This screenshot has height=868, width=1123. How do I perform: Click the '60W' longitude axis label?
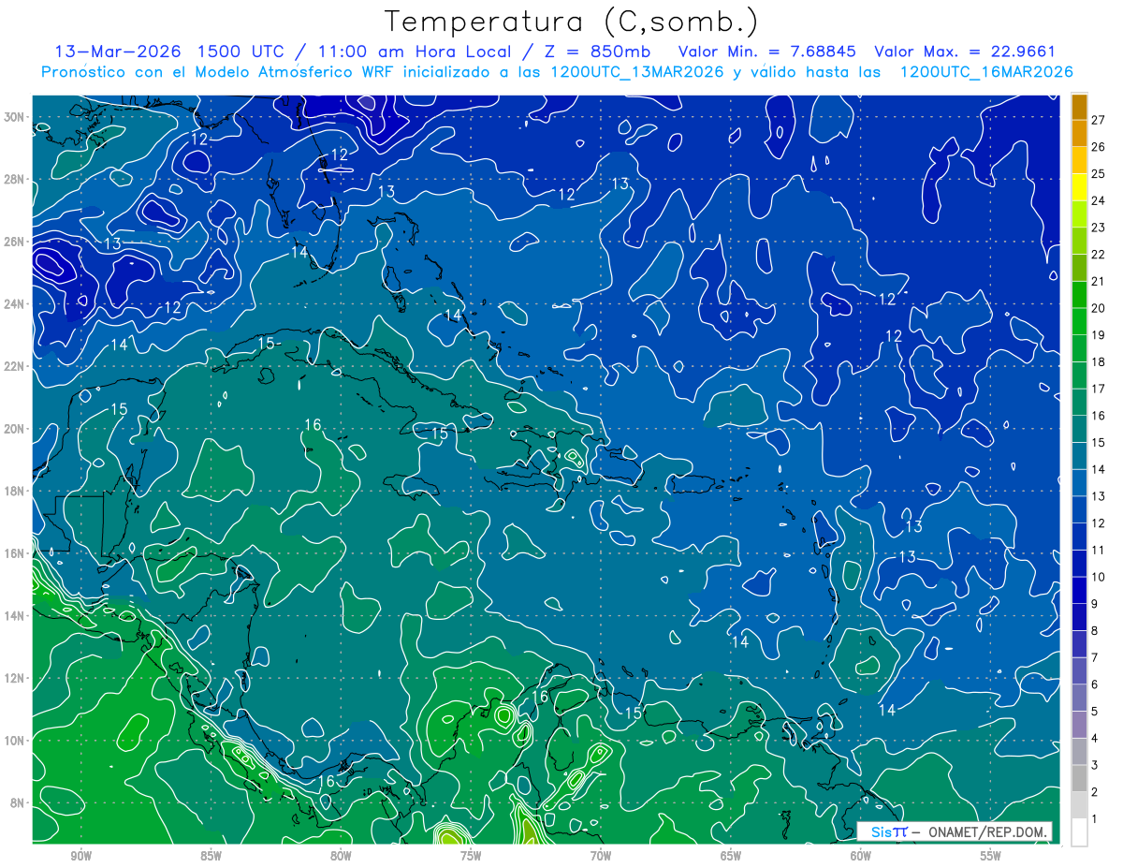coord(861,856)
